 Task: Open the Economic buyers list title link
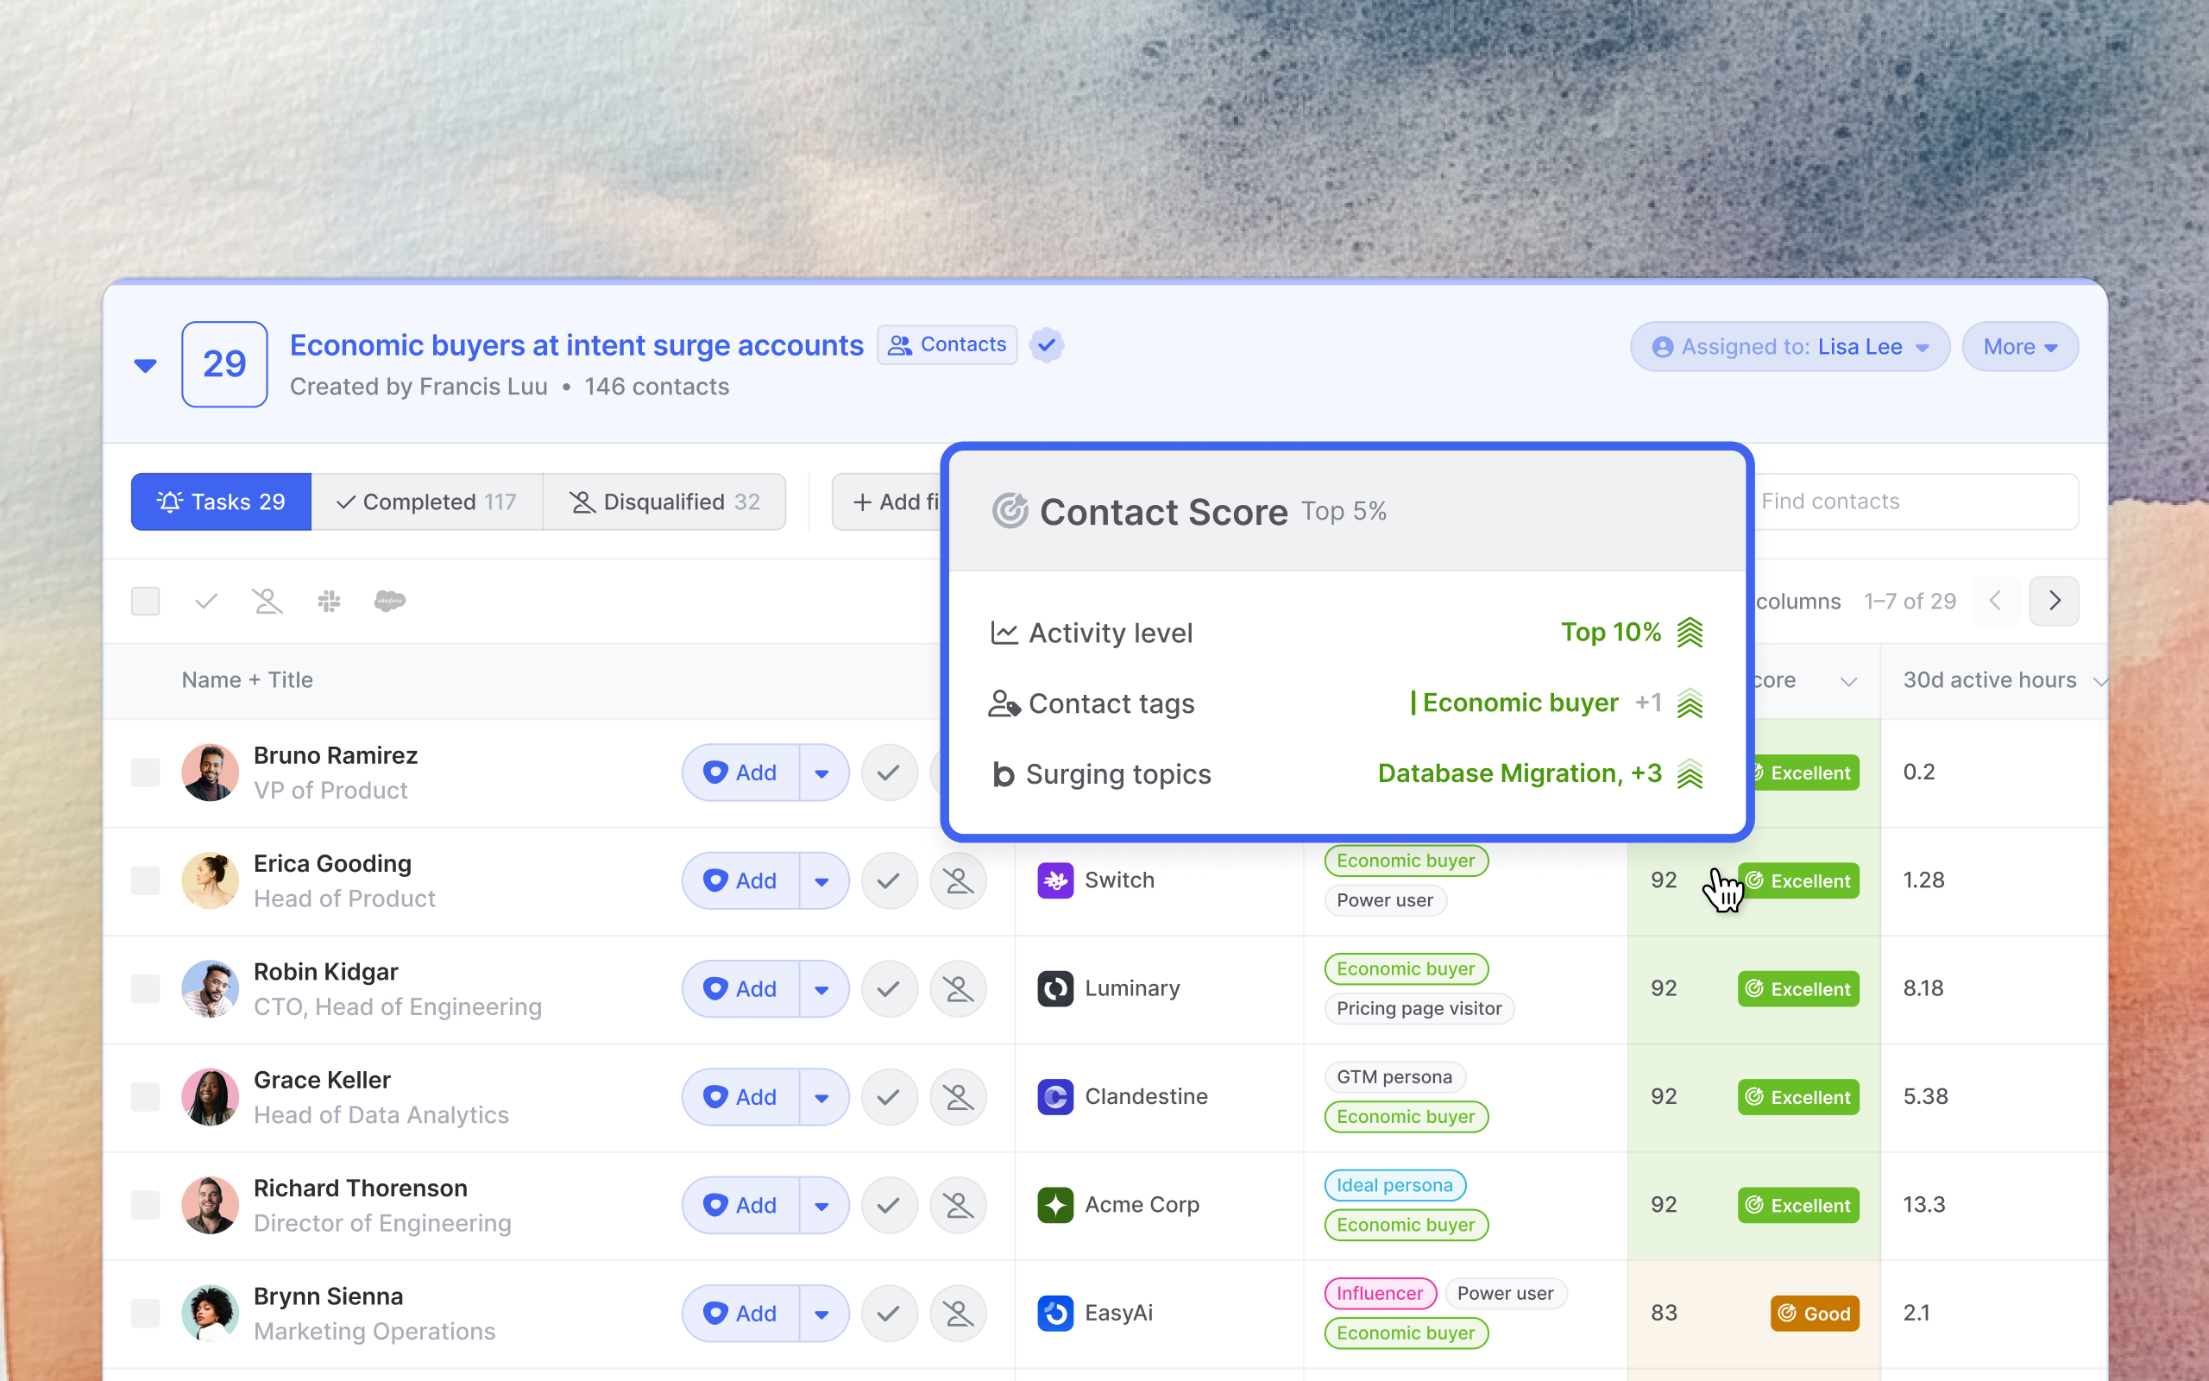[576, 345]
